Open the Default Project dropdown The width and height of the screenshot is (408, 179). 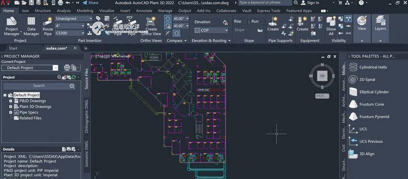tap(30, 68)
